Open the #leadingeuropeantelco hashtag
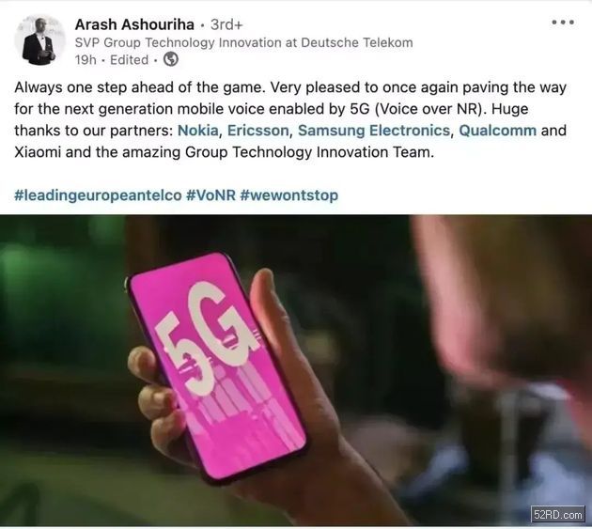The width and height of the screenshot is (592, 529). [98, 195]
